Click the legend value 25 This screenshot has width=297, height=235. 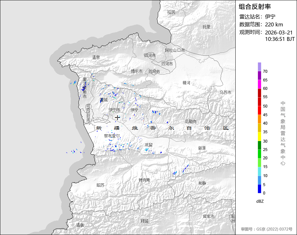tap(265, 150)
